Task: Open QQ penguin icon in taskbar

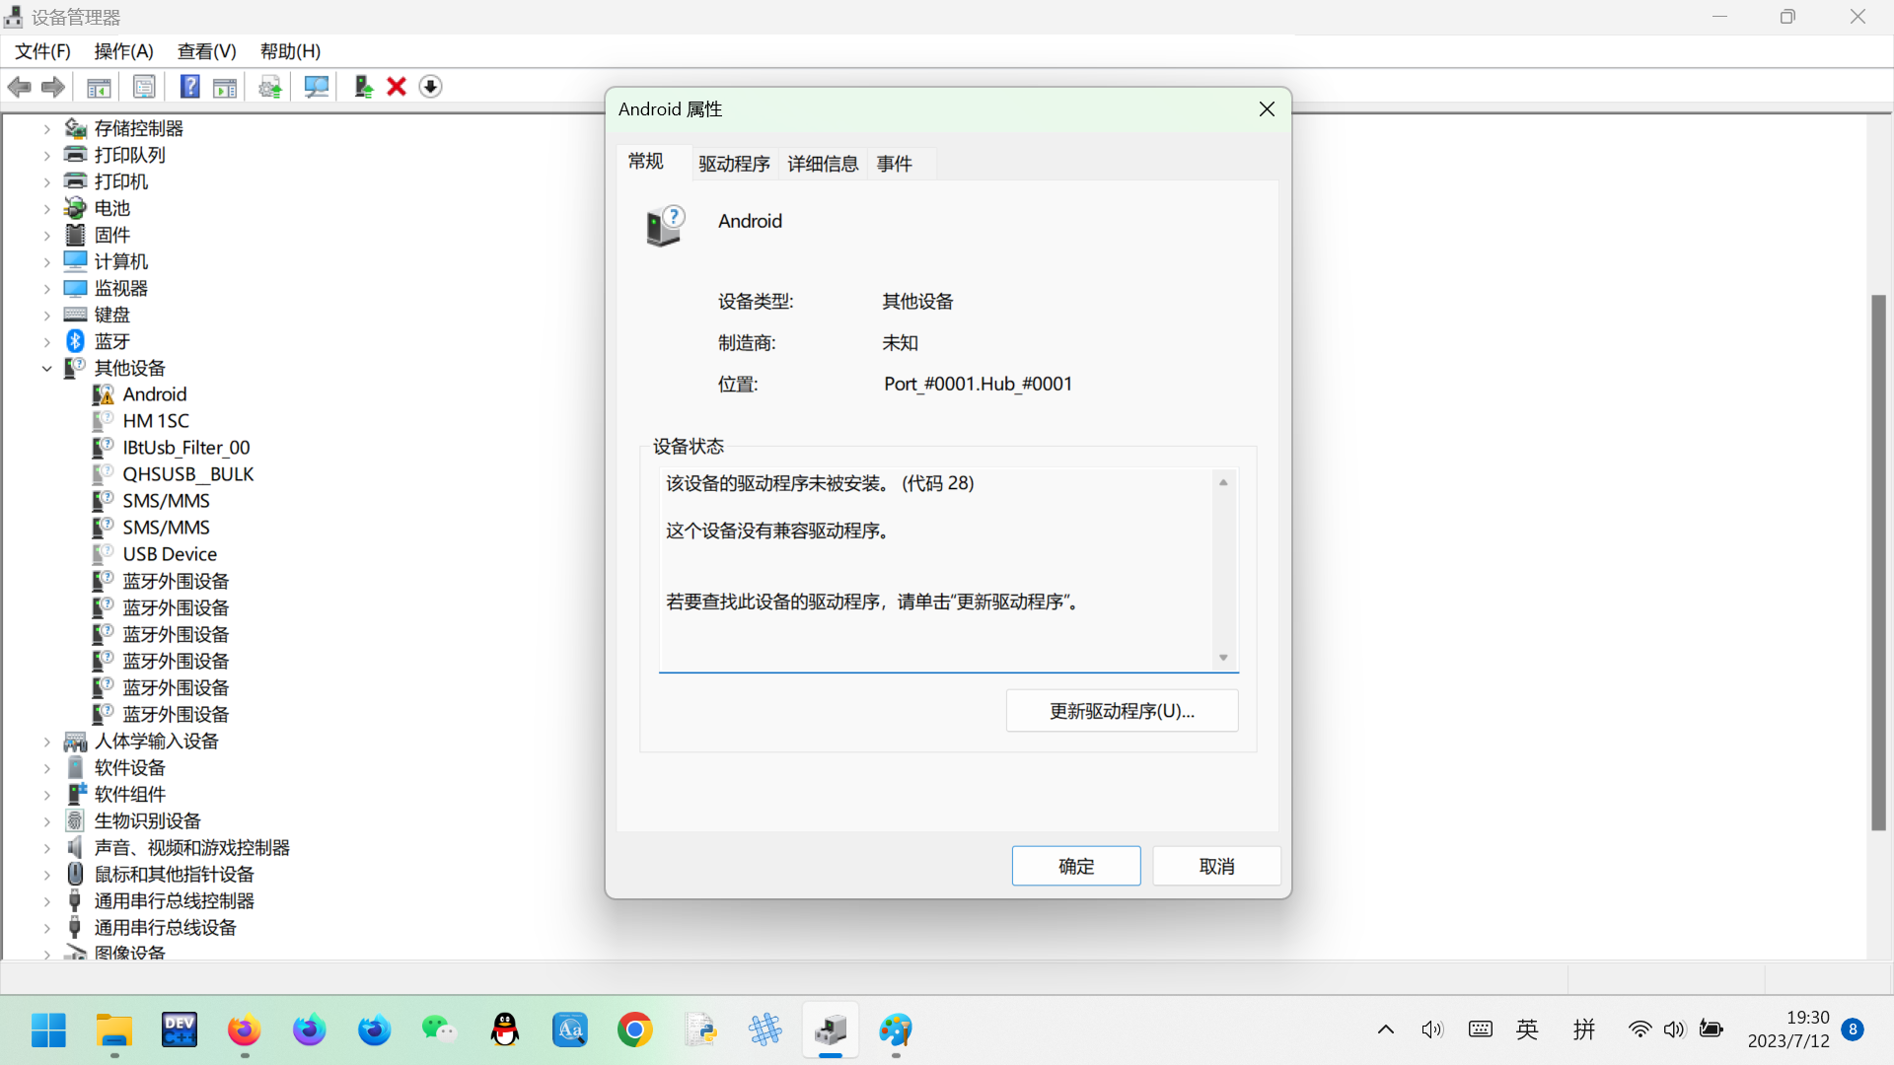Action: [505, 1030]
